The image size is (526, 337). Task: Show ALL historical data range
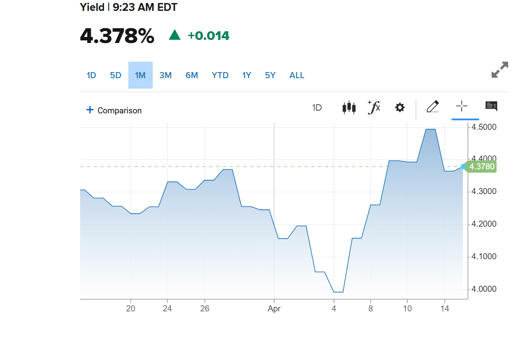pos(297,75)
